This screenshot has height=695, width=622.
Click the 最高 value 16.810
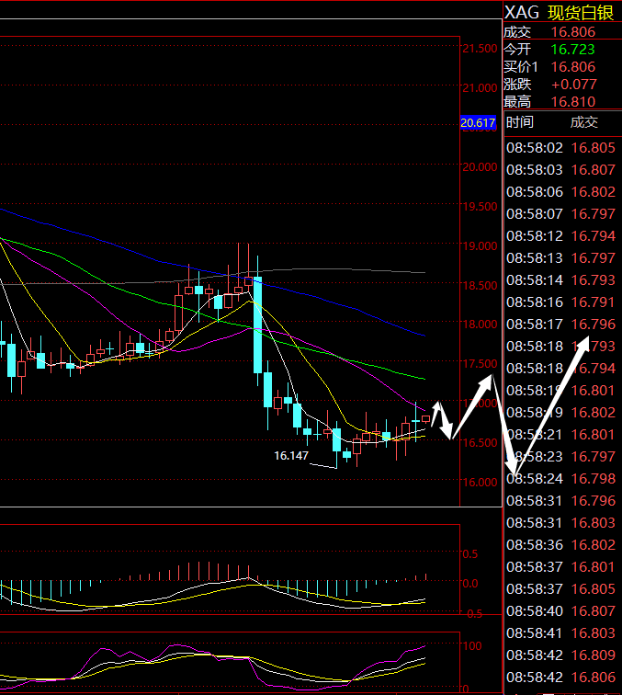coord(572,102)
